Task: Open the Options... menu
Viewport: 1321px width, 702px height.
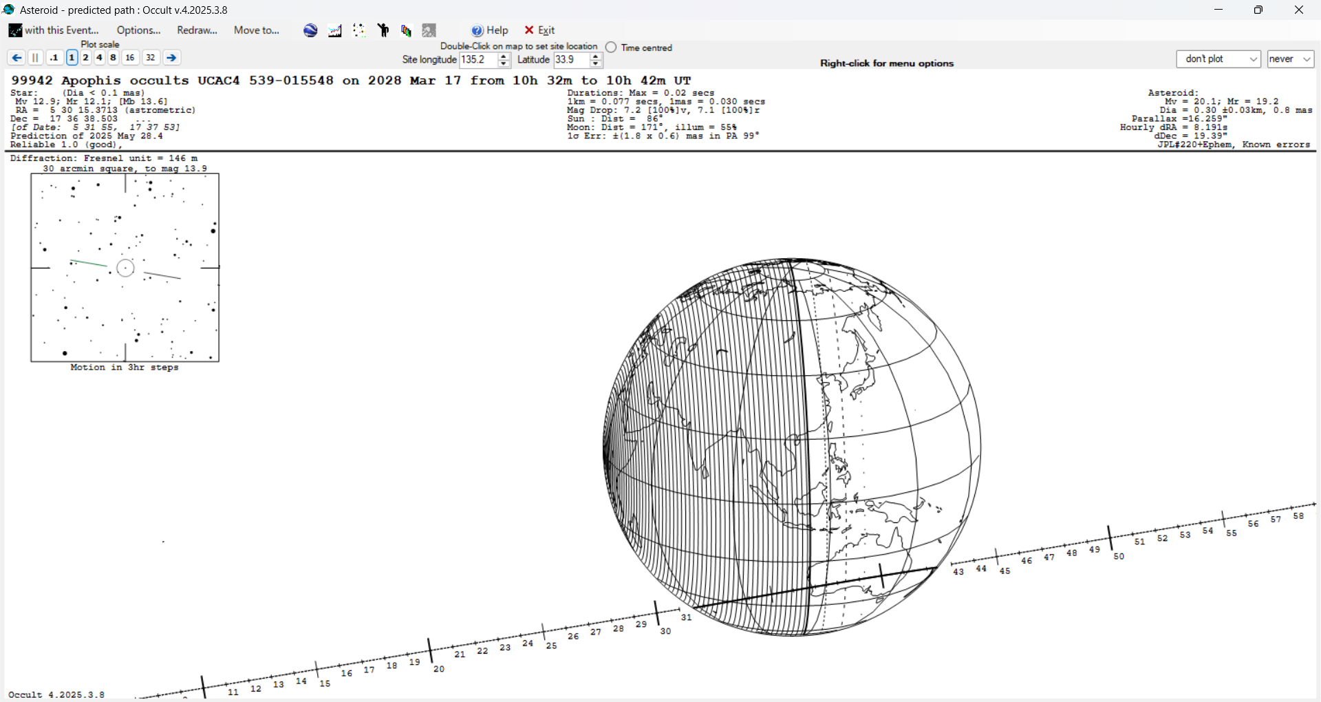Action: (x=138, y=30)
